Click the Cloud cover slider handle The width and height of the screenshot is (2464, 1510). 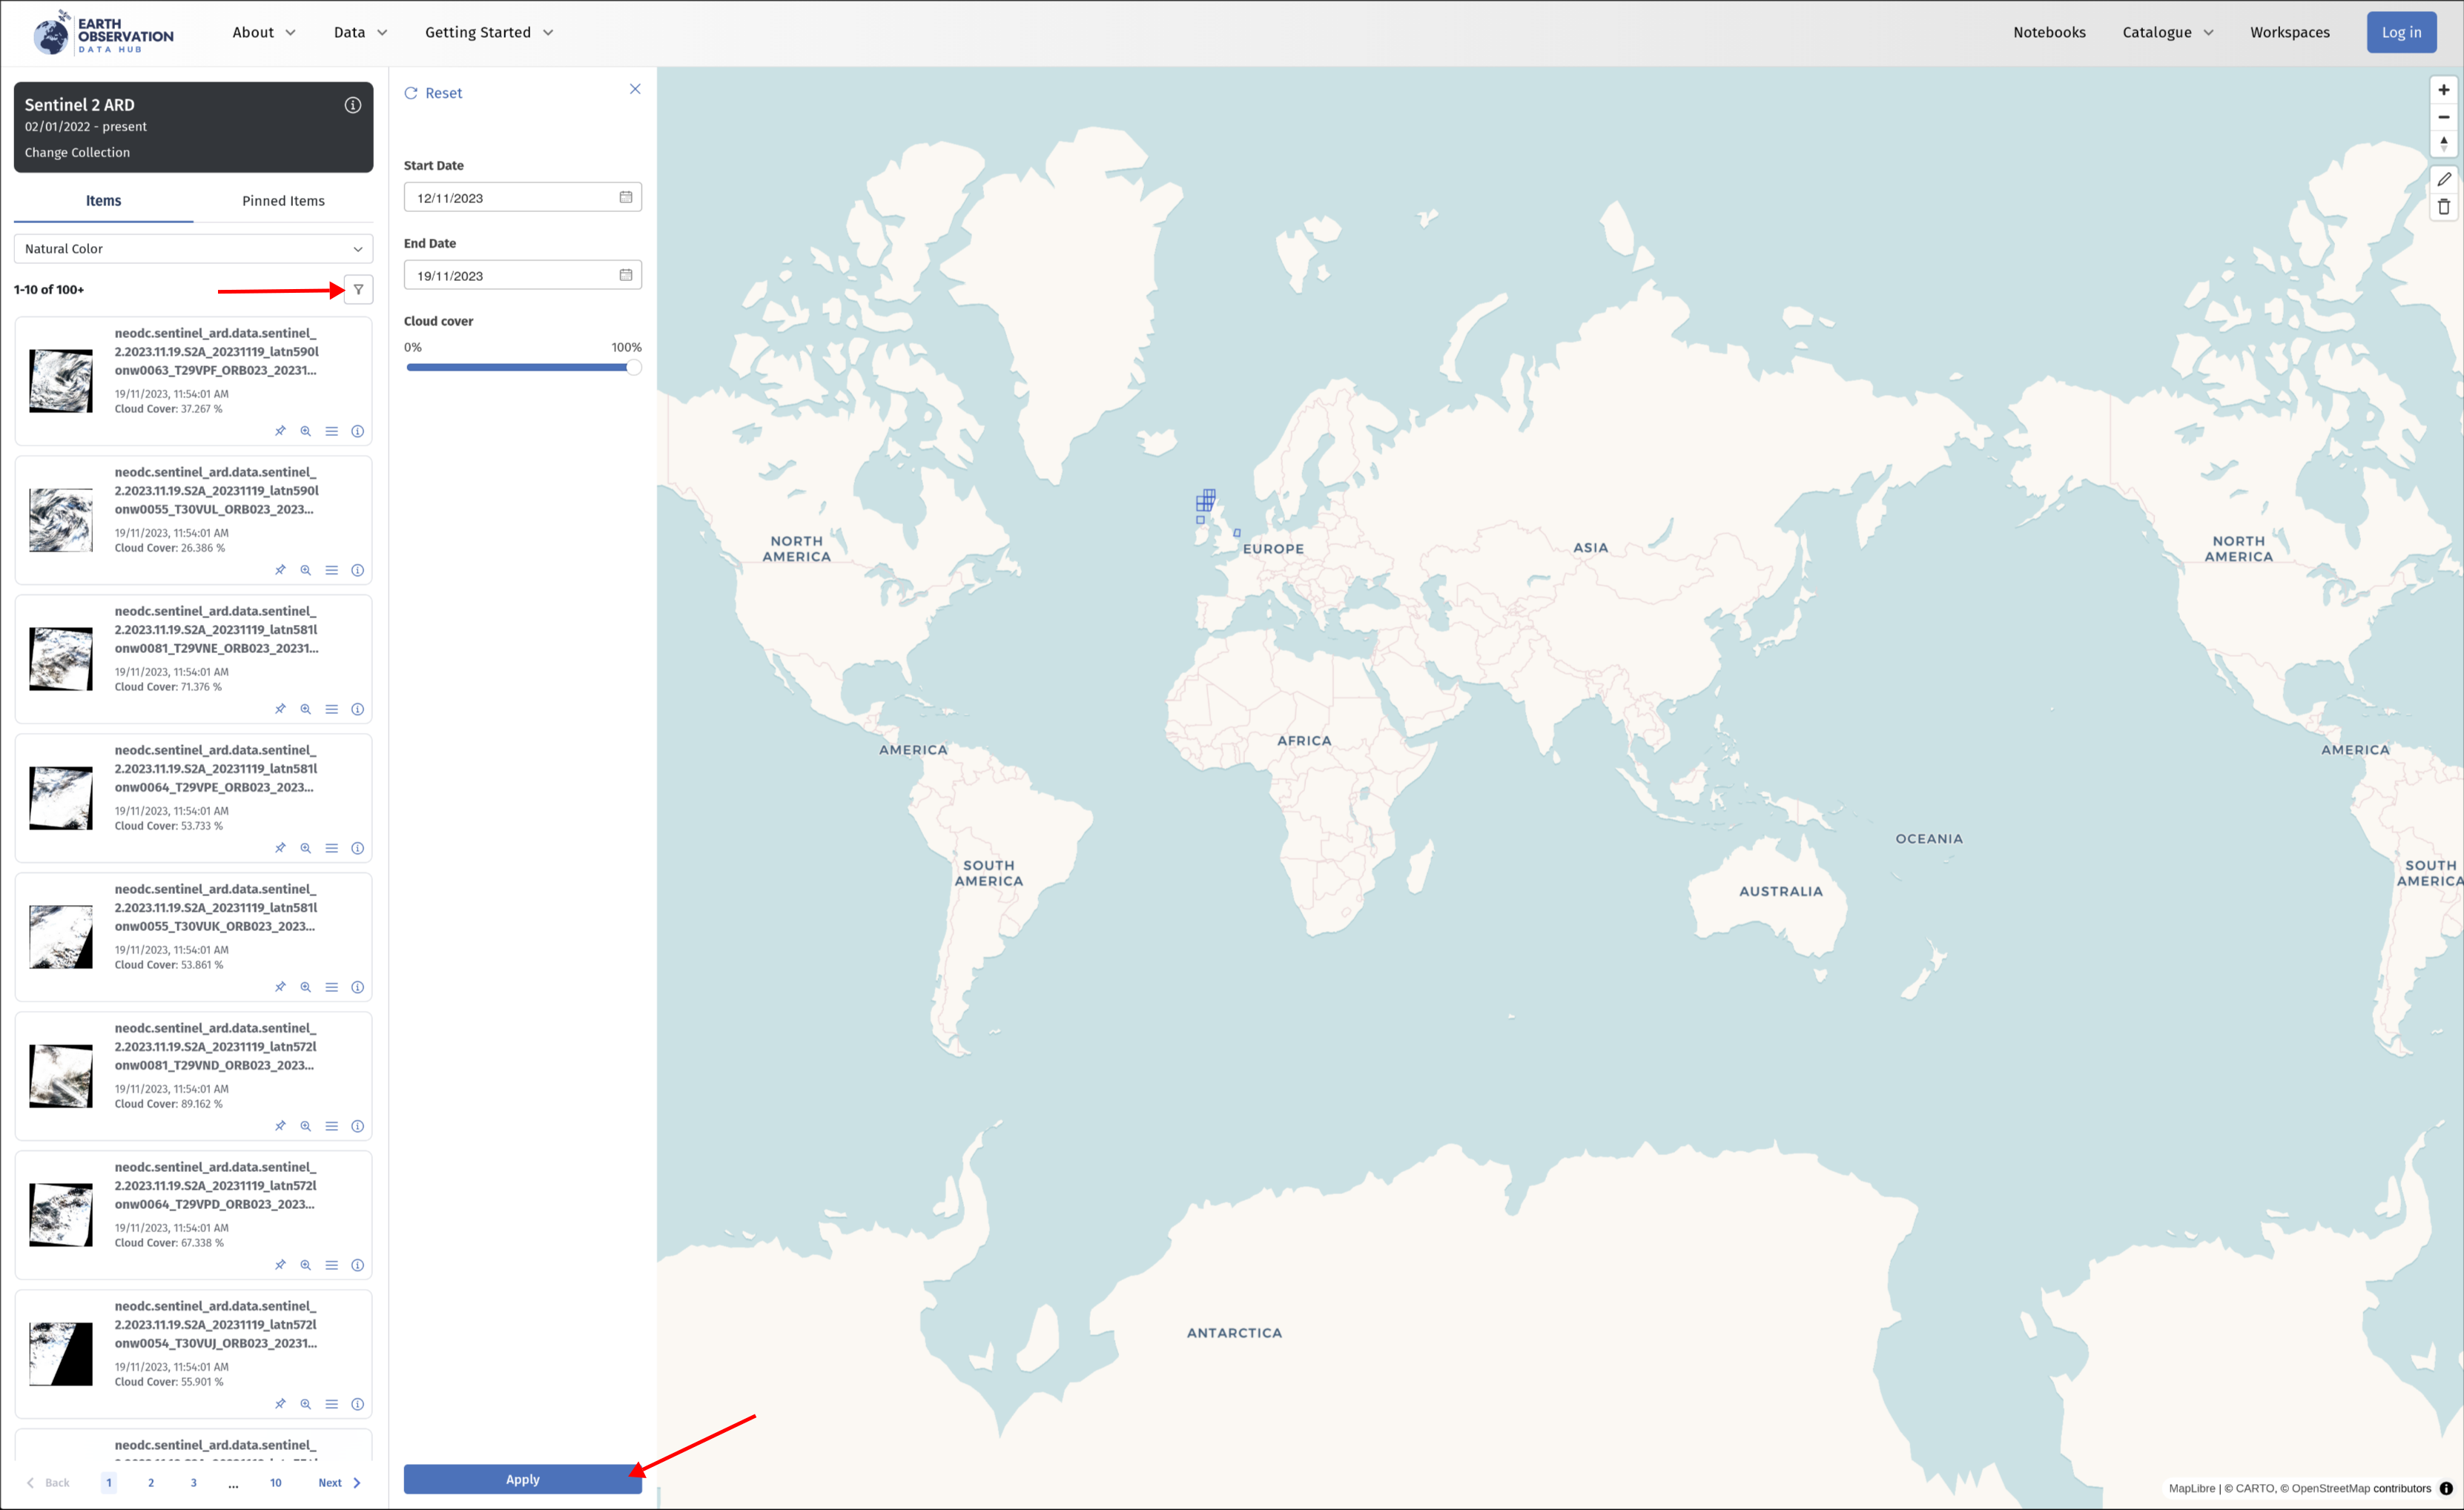(633, 367)
